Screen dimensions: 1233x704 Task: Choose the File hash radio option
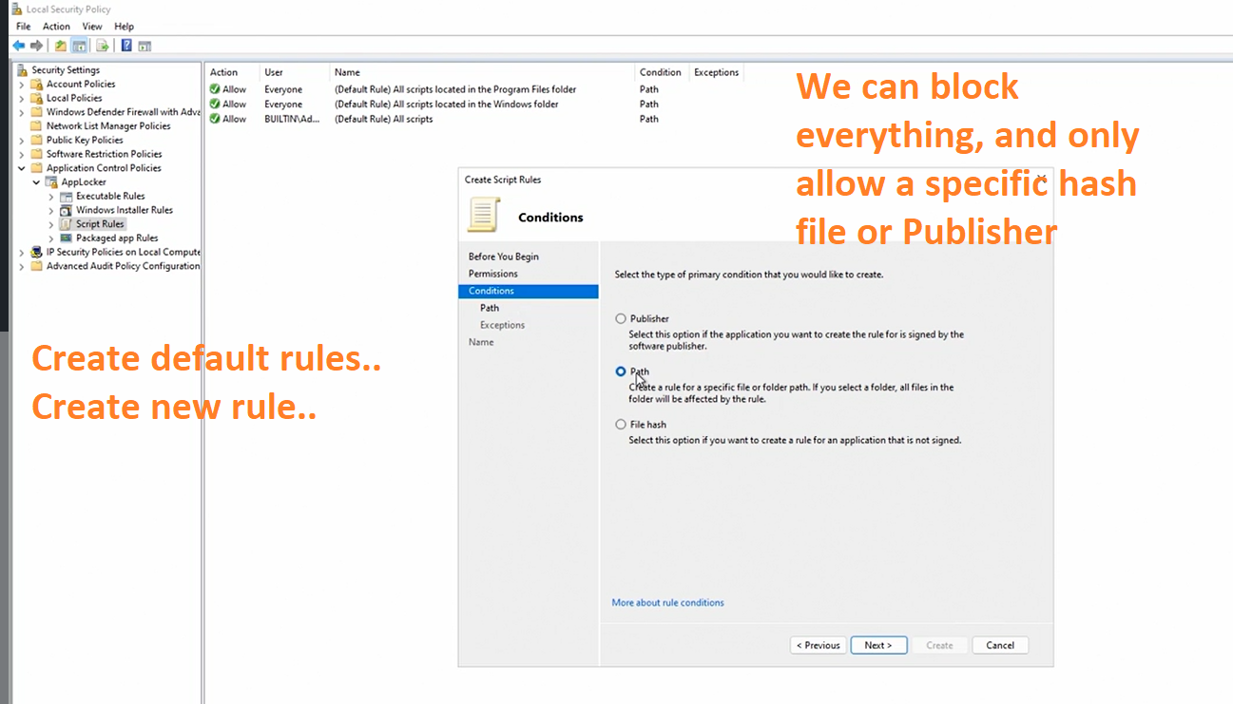pos(621,425)
